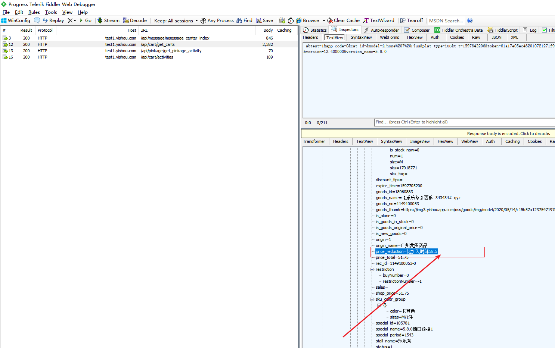Save sessions using toolbar Save
The width and height of the screenshot is (555, 348).
264,21
